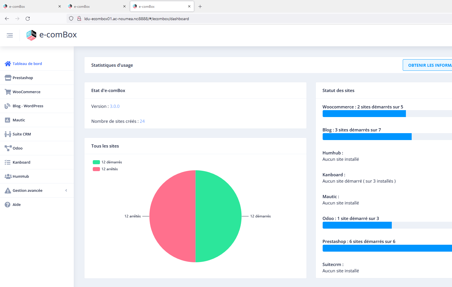The width and height of the screenshot is (452, 287).
Task: Click the browser address bar URL
Action: (137, 19)
